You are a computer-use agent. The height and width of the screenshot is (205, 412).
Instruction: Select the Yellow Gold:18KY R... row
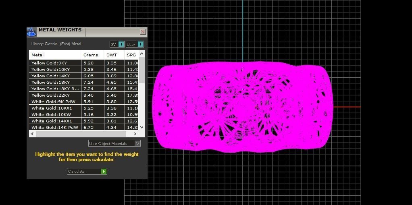coord(84,89)
